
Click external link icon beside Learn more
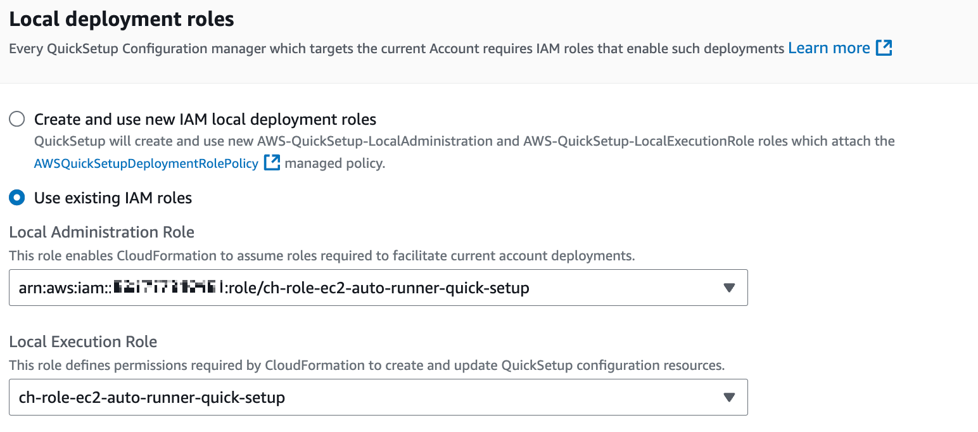pyautogui.click(x=884, y=48)
